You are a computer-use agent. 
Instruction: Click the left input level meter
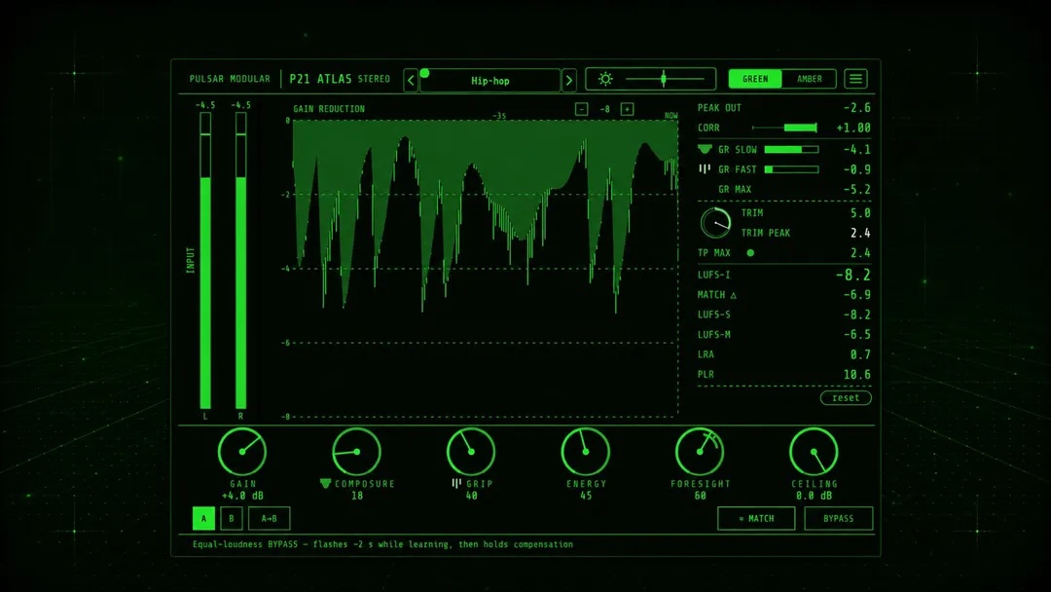click(x=205, y=260)
